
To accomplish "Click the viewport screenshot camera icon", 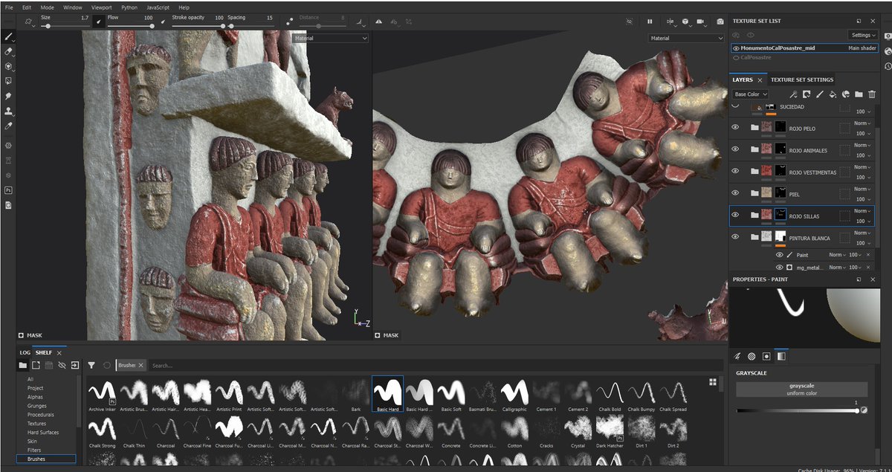I will [x=719, y=22].
